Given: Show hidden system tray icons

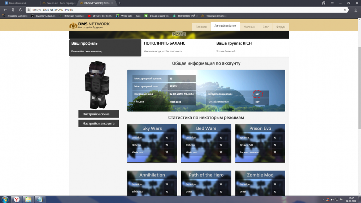Looking at the screenshot, I should 323,199.
